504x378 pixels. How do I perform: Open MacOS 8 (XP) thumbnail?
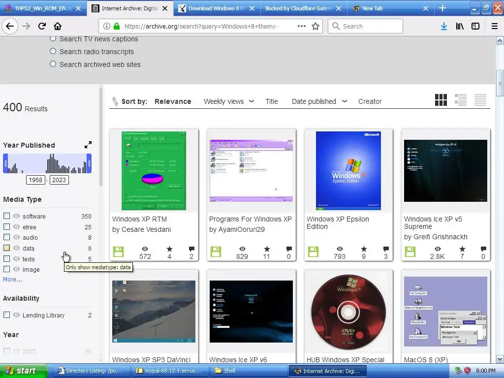click(445, 312)
